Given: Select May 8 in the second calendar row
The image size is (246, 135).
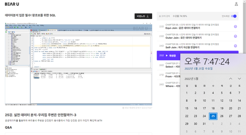Looking at the screenshot, I should (187, 101).
